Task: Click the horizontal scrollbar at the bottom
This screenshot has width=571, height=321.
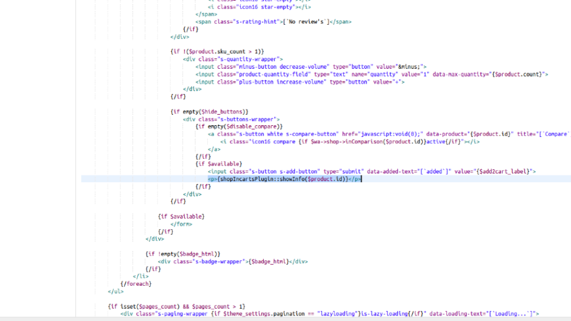Action: tap(285, 319)
